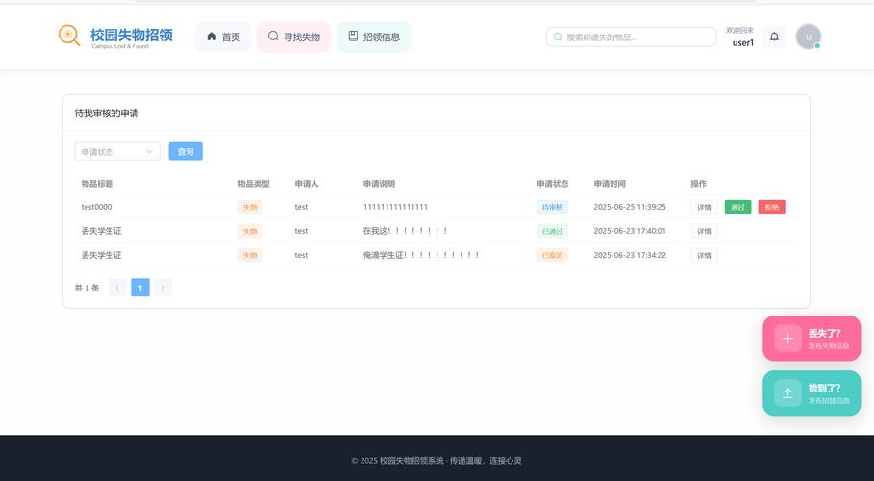Screen dimensions: 874x481
Task: Click the 申请时间 column header
Action: tap(610, 184)
